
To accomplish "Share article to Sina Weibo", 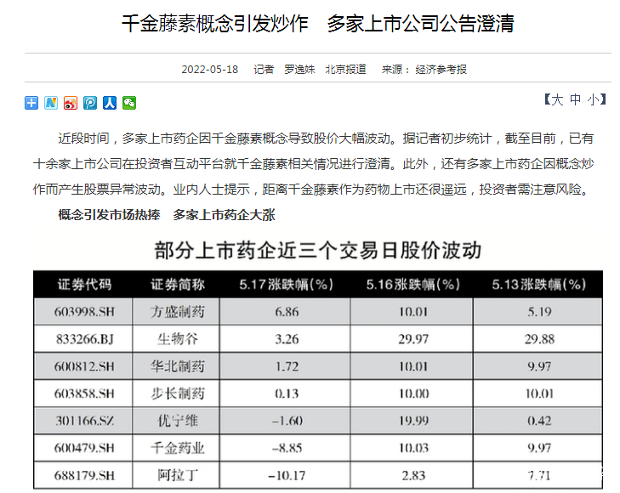I will tap(71, 103).
